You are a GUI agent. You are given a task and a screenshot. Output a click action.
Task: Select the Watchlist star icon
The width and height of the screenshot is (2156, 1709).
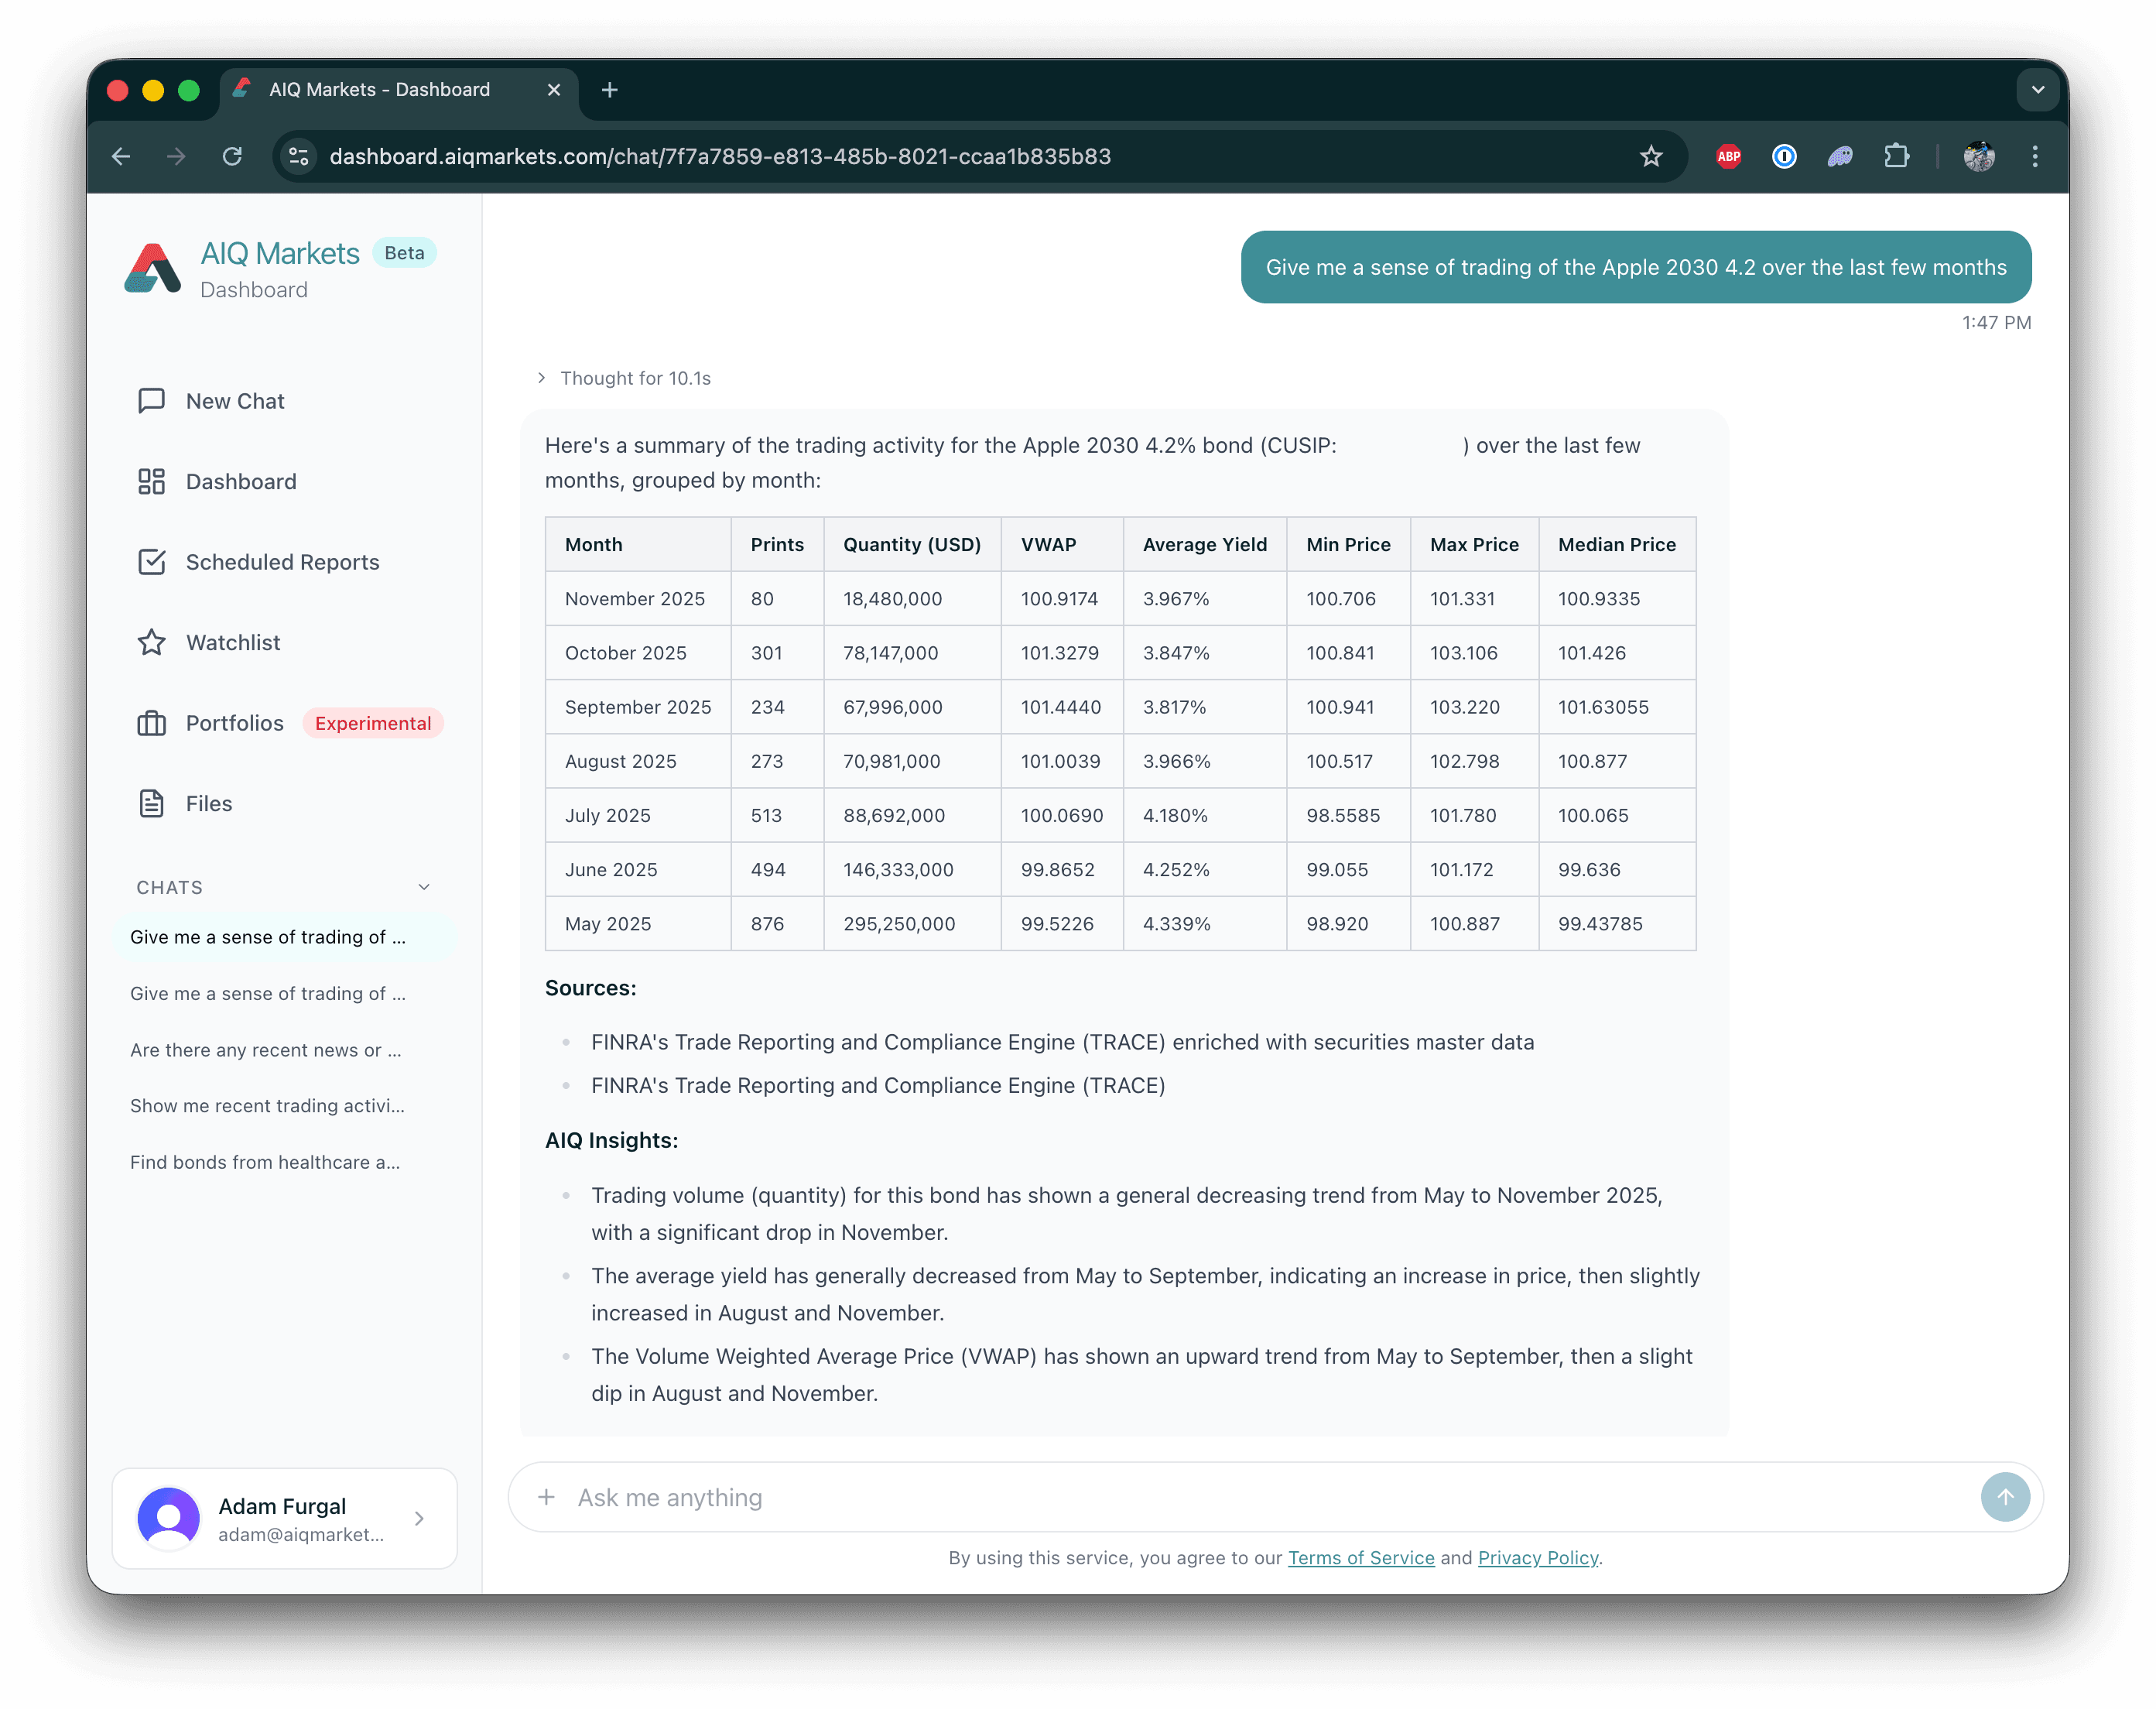tap(151, 642)
